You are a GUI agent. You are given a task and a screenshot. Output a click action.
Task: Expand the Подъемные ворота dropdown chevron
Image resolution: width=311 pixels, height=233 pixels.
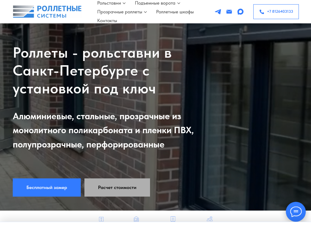(179, 3)
